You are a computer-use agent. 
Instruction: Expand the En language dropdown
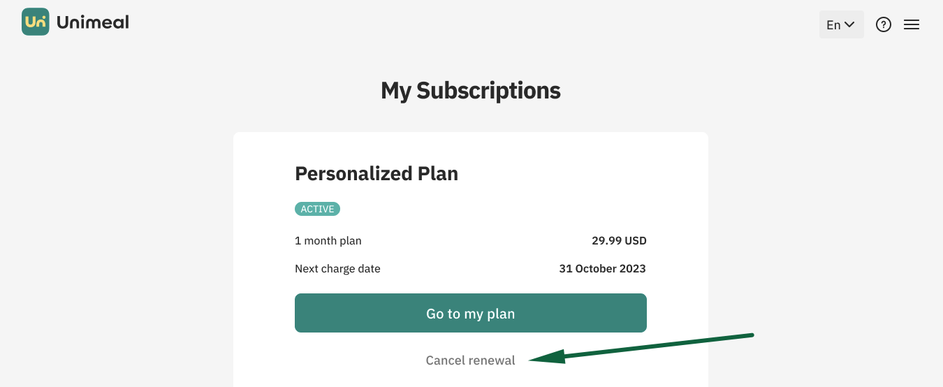pyautogui.click(x=841, y=24)
